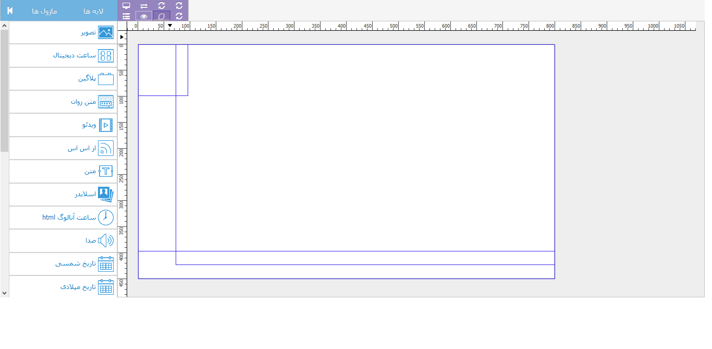Viewport: 712px width, 349px height.
Task: Choose the text (متن) module icon
Action: (x=106, y=171)
